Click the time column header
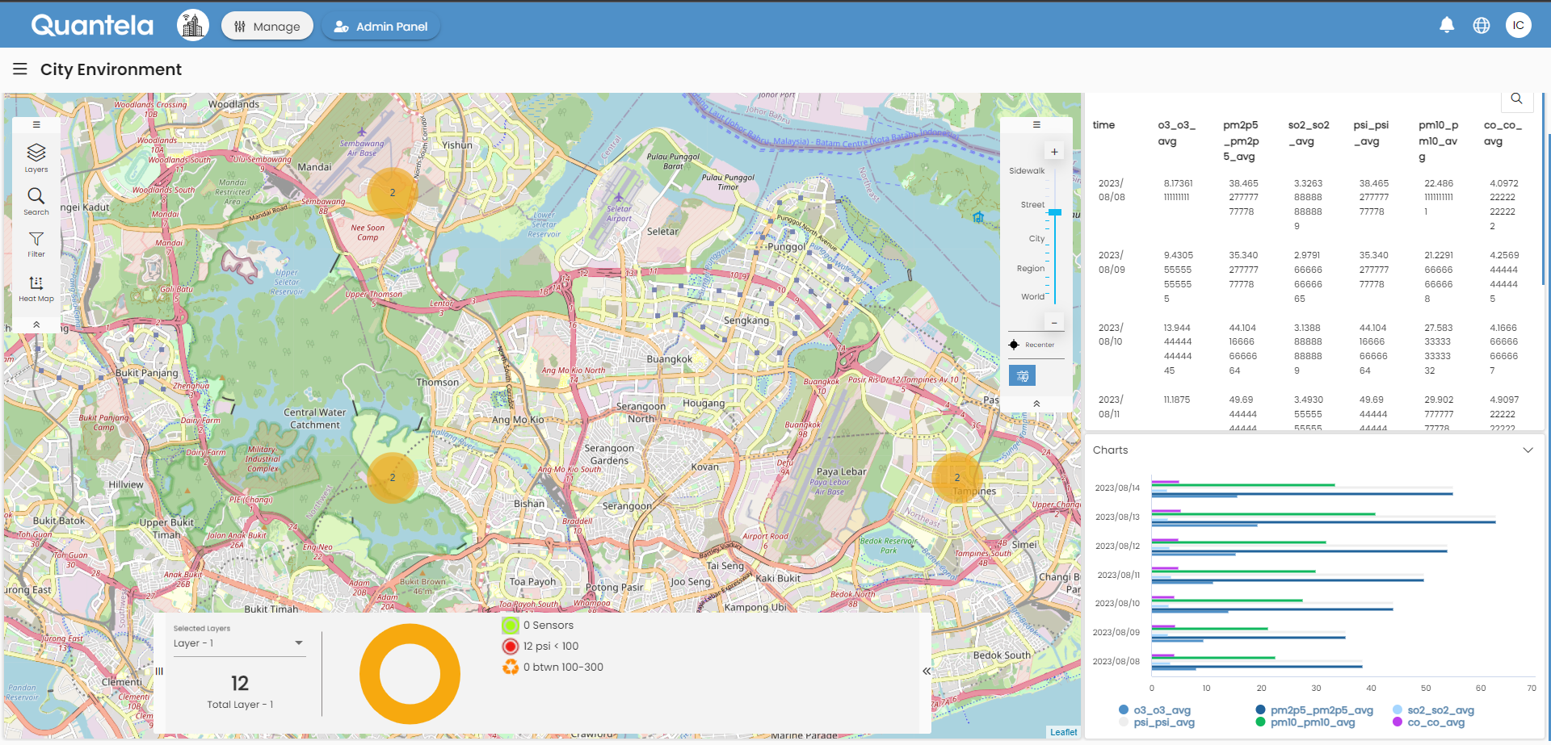Screen dimensions: 1551x745 (x=1103, y=125)
